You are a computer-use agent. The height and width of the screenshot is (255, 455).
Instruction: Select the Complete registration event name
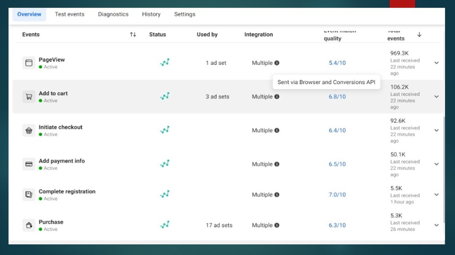coord(67,191)
